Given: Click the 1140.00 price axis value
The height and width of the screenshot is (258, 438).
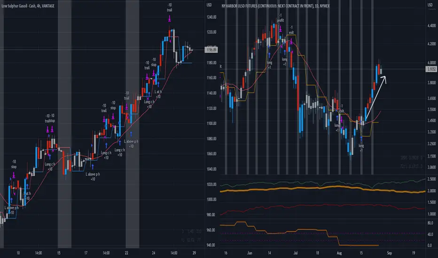Looking at the screenshot, I should 211,93.
